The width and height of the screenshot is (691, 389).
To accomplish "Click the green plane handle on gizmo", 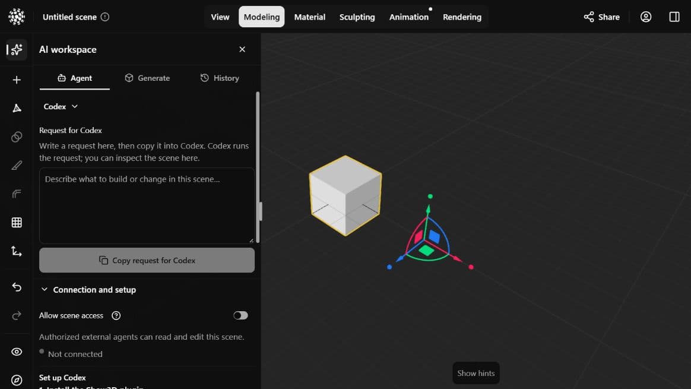I will pyautogui.click(x=426, y=251).
